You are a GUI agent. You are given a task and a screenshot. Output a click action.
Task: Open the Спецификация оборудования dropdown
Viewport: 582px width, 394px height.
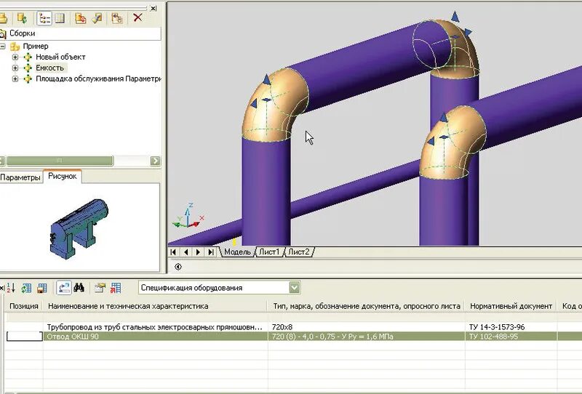295,288
